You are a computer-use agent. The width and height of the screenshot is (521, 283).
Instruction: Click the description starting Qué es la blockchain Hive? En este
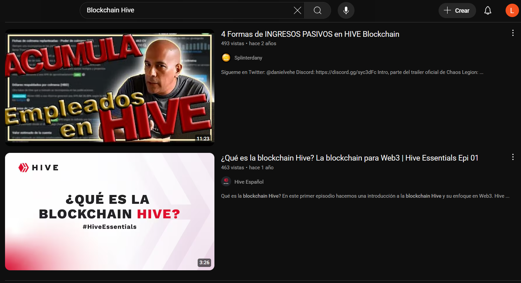pyautogui.click(x=365, y=196)
